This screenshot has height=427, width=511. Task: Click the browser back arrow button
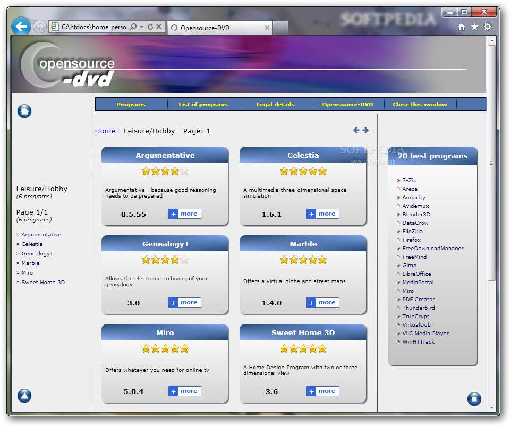click(21, 27)
